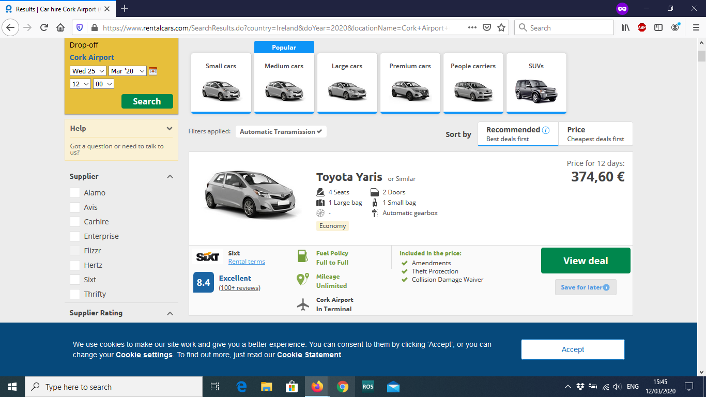Click Sixt supplier logo

click(x=208, y=257)
